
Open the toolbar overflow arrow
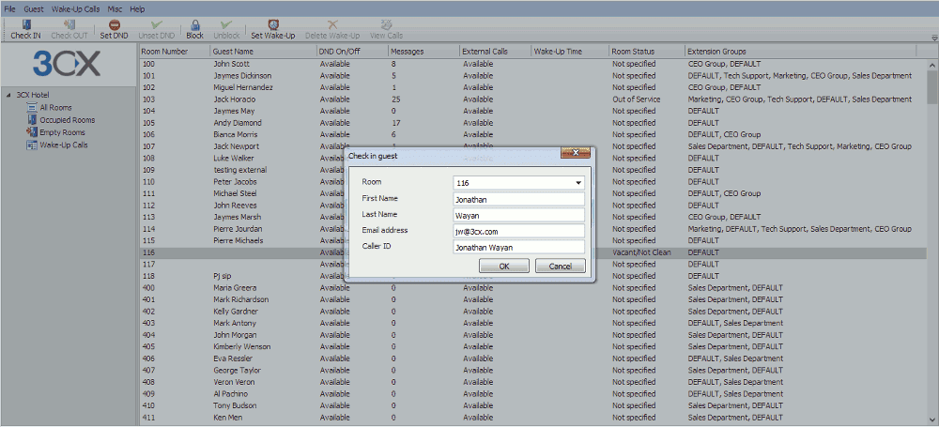[x=933, y=38]
